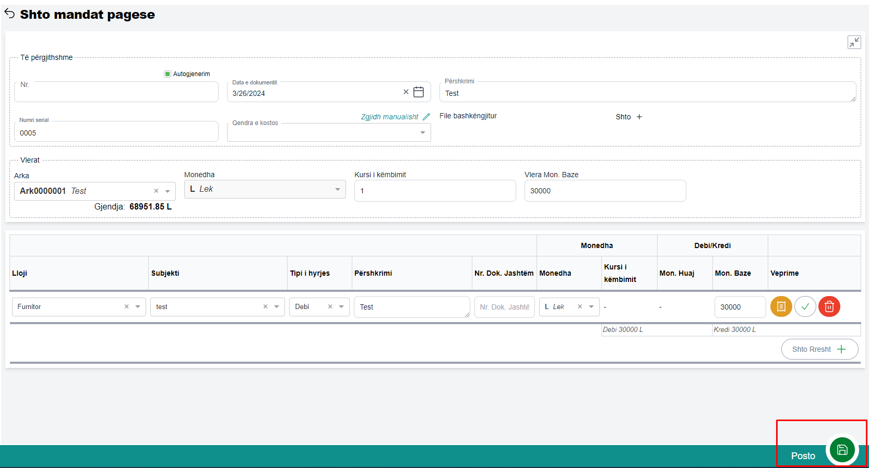Click the collapse panel icon at top right
Viewport: 869px width, 468px height.
click(854, 42)
